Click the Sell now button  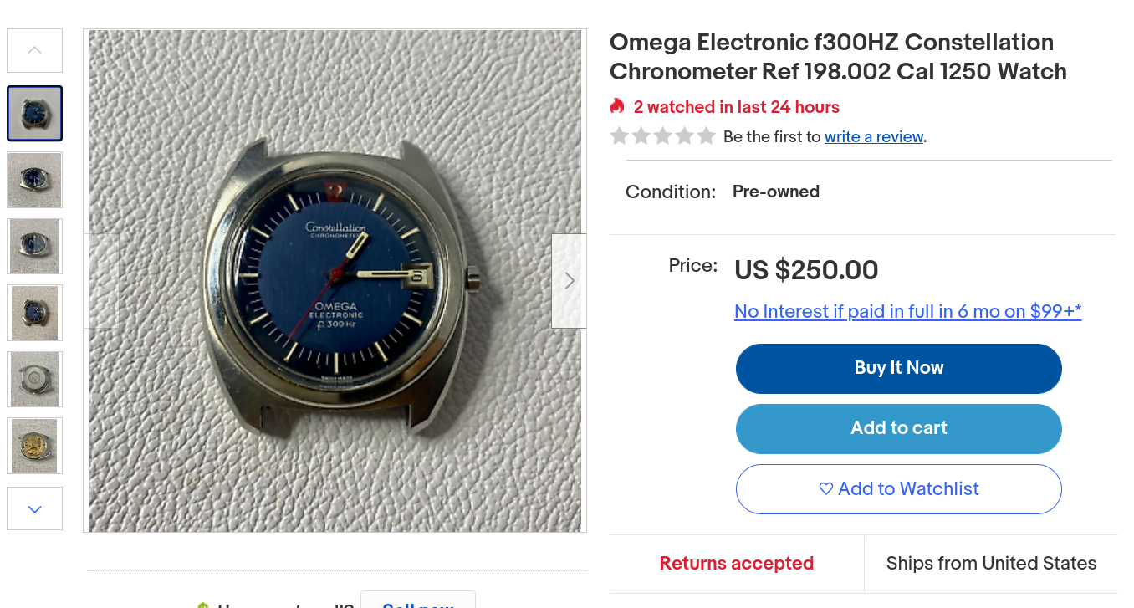[417, 601]
